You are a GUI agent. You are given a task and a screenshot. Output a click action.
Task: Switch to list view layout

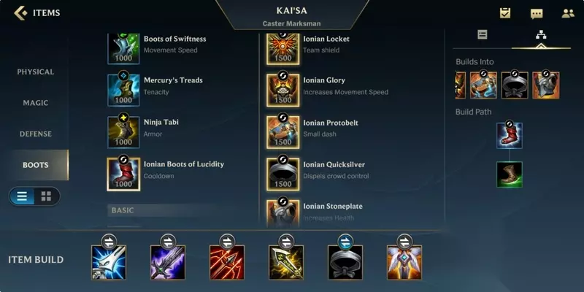(x=22, y=196)
